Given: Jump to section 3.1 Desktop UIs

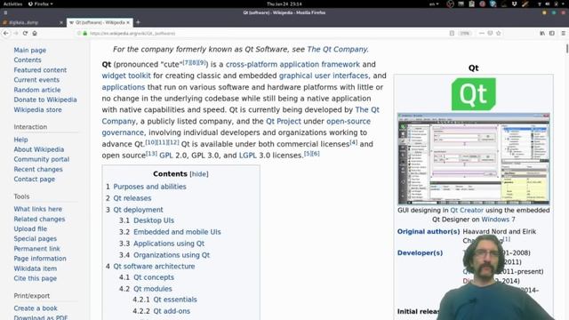Looking at the screenshot, I should pyautogui.click(x=154, y=220).
